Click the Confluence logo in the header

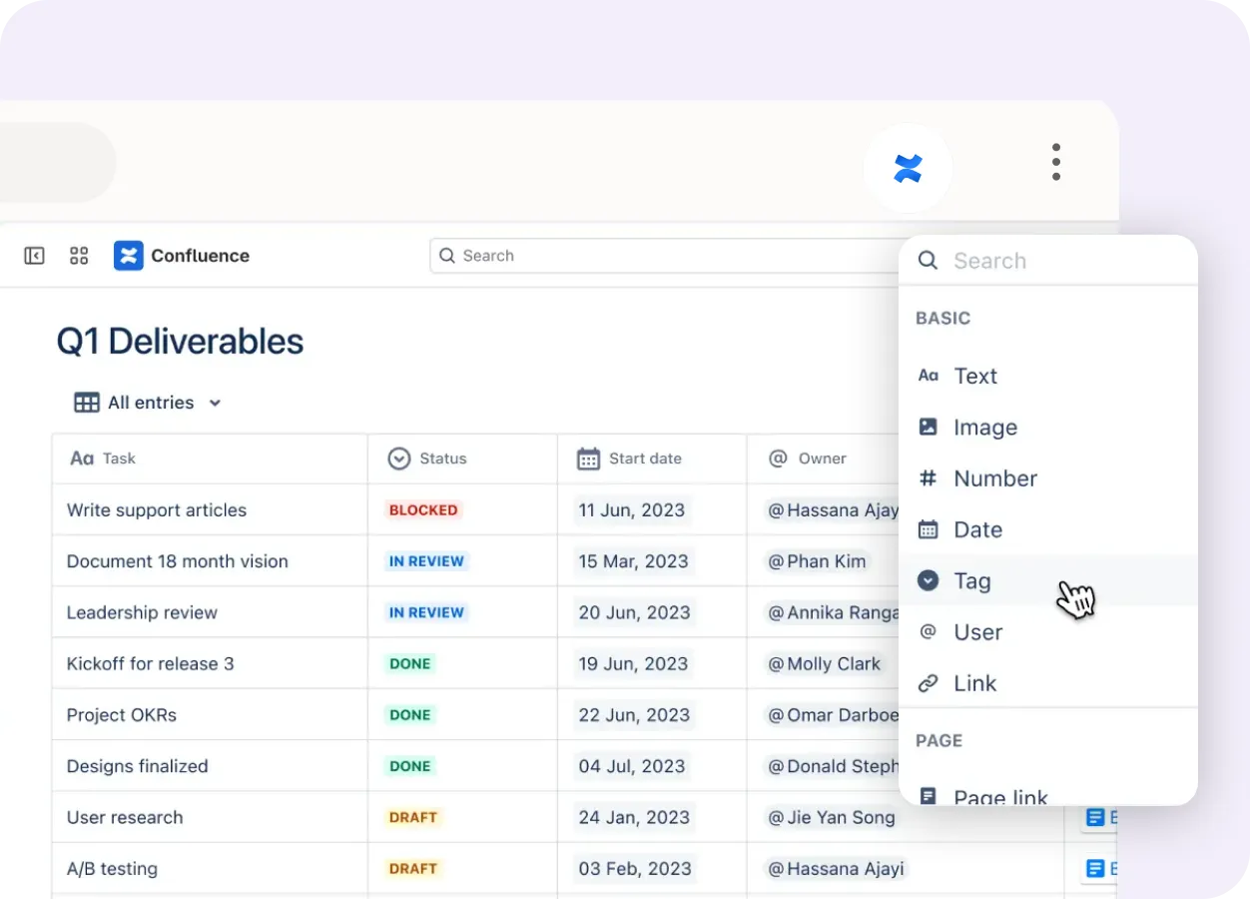pos(128,256)
